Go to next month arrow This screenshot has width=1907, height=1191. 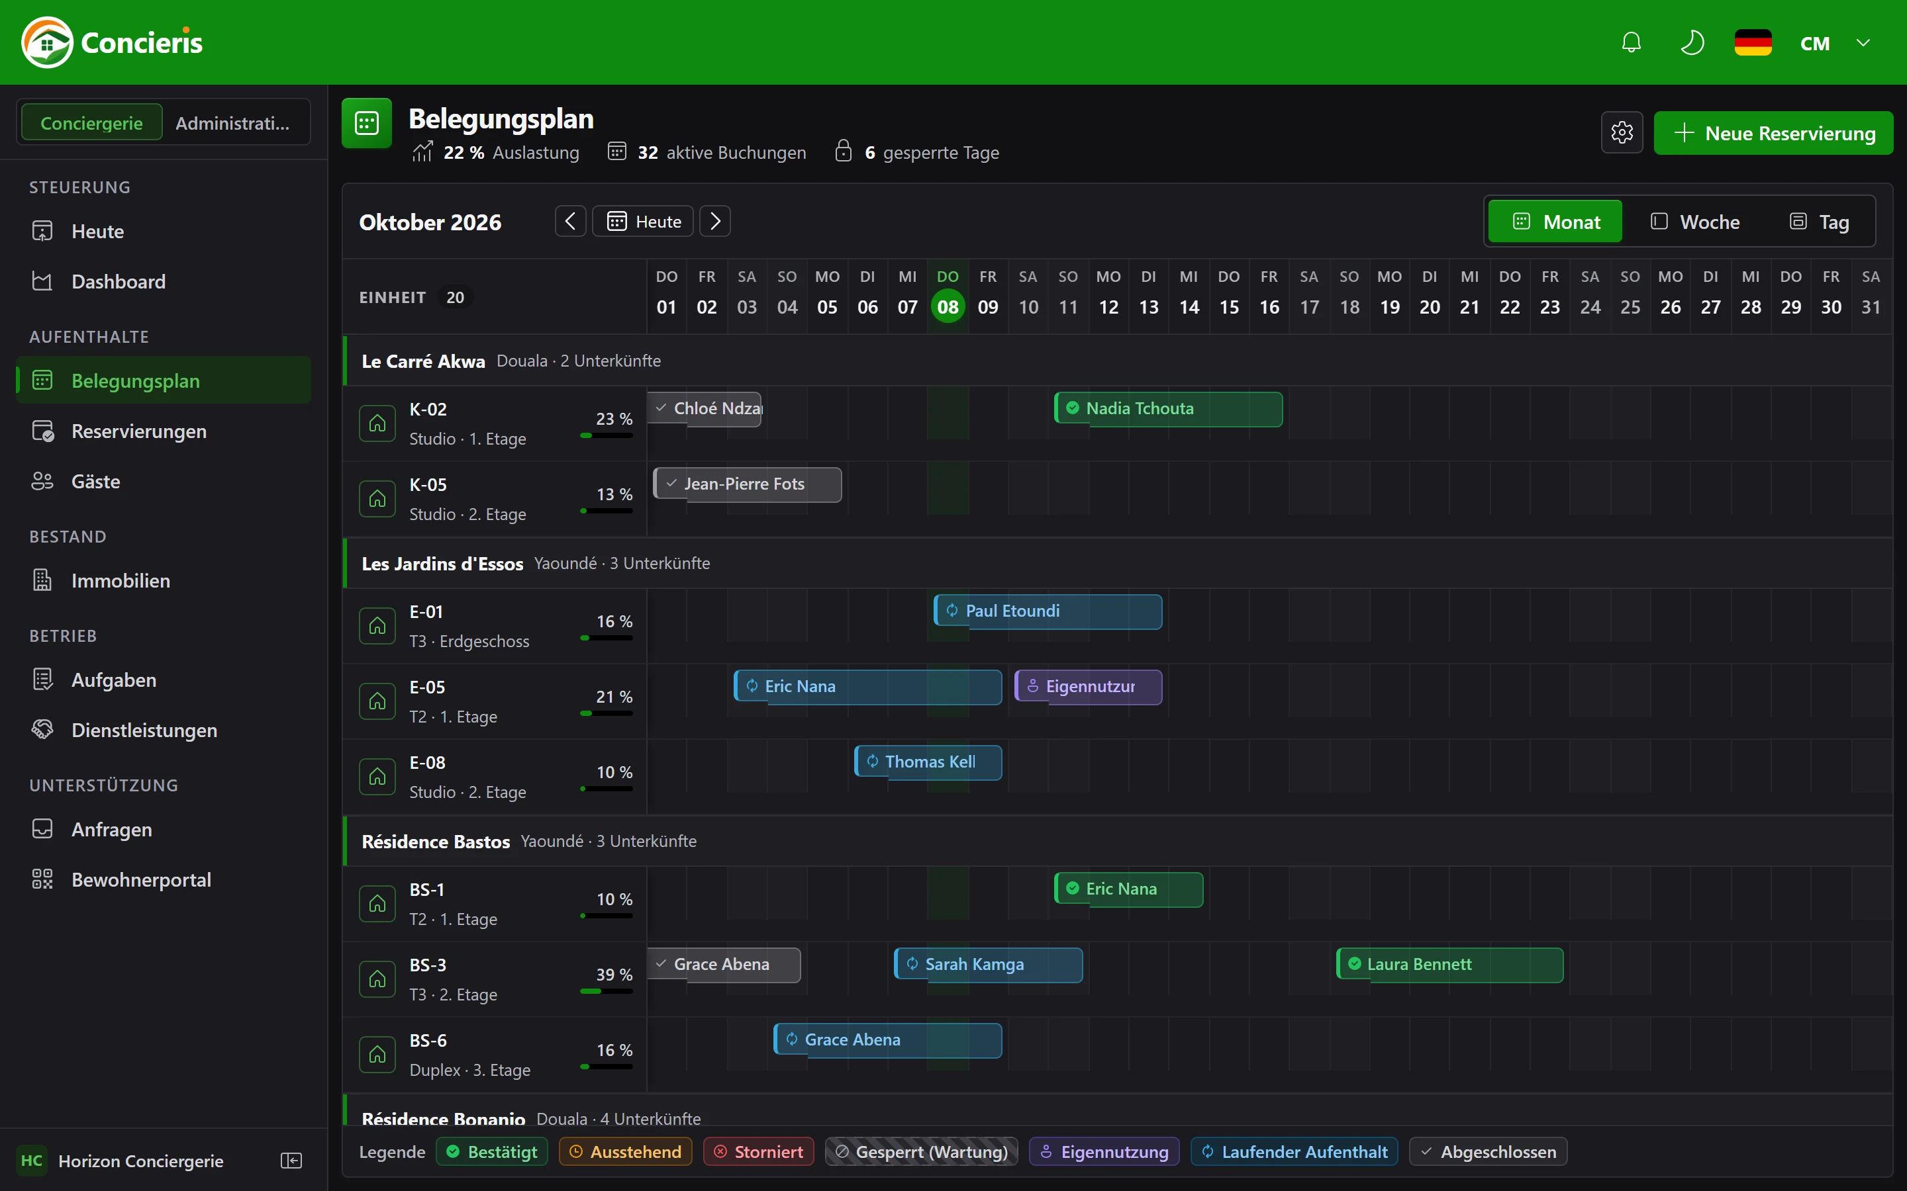[714, 222]
